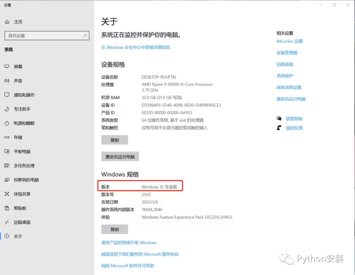Click product ID 00330-80000-00000-AA935
Image resolution: width=355 pixels, height=275 pixels.
167,113
